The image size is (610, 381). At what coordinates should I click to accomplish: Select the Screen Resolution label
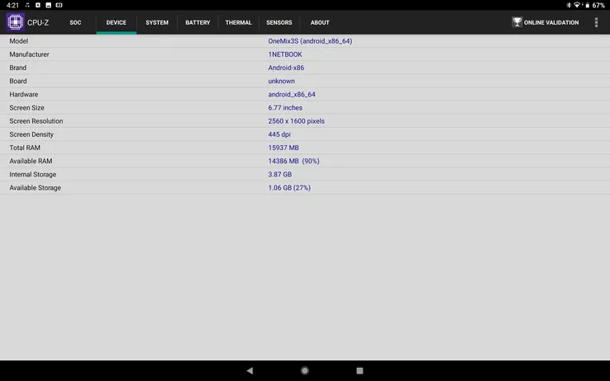36,121
